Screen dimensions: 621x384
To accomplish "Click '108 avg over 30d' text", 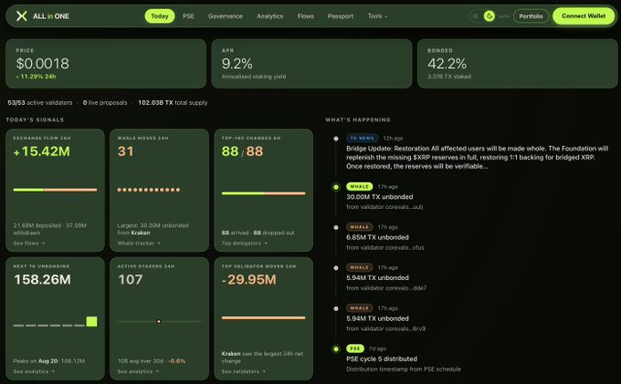I will [x=140, y=361].
